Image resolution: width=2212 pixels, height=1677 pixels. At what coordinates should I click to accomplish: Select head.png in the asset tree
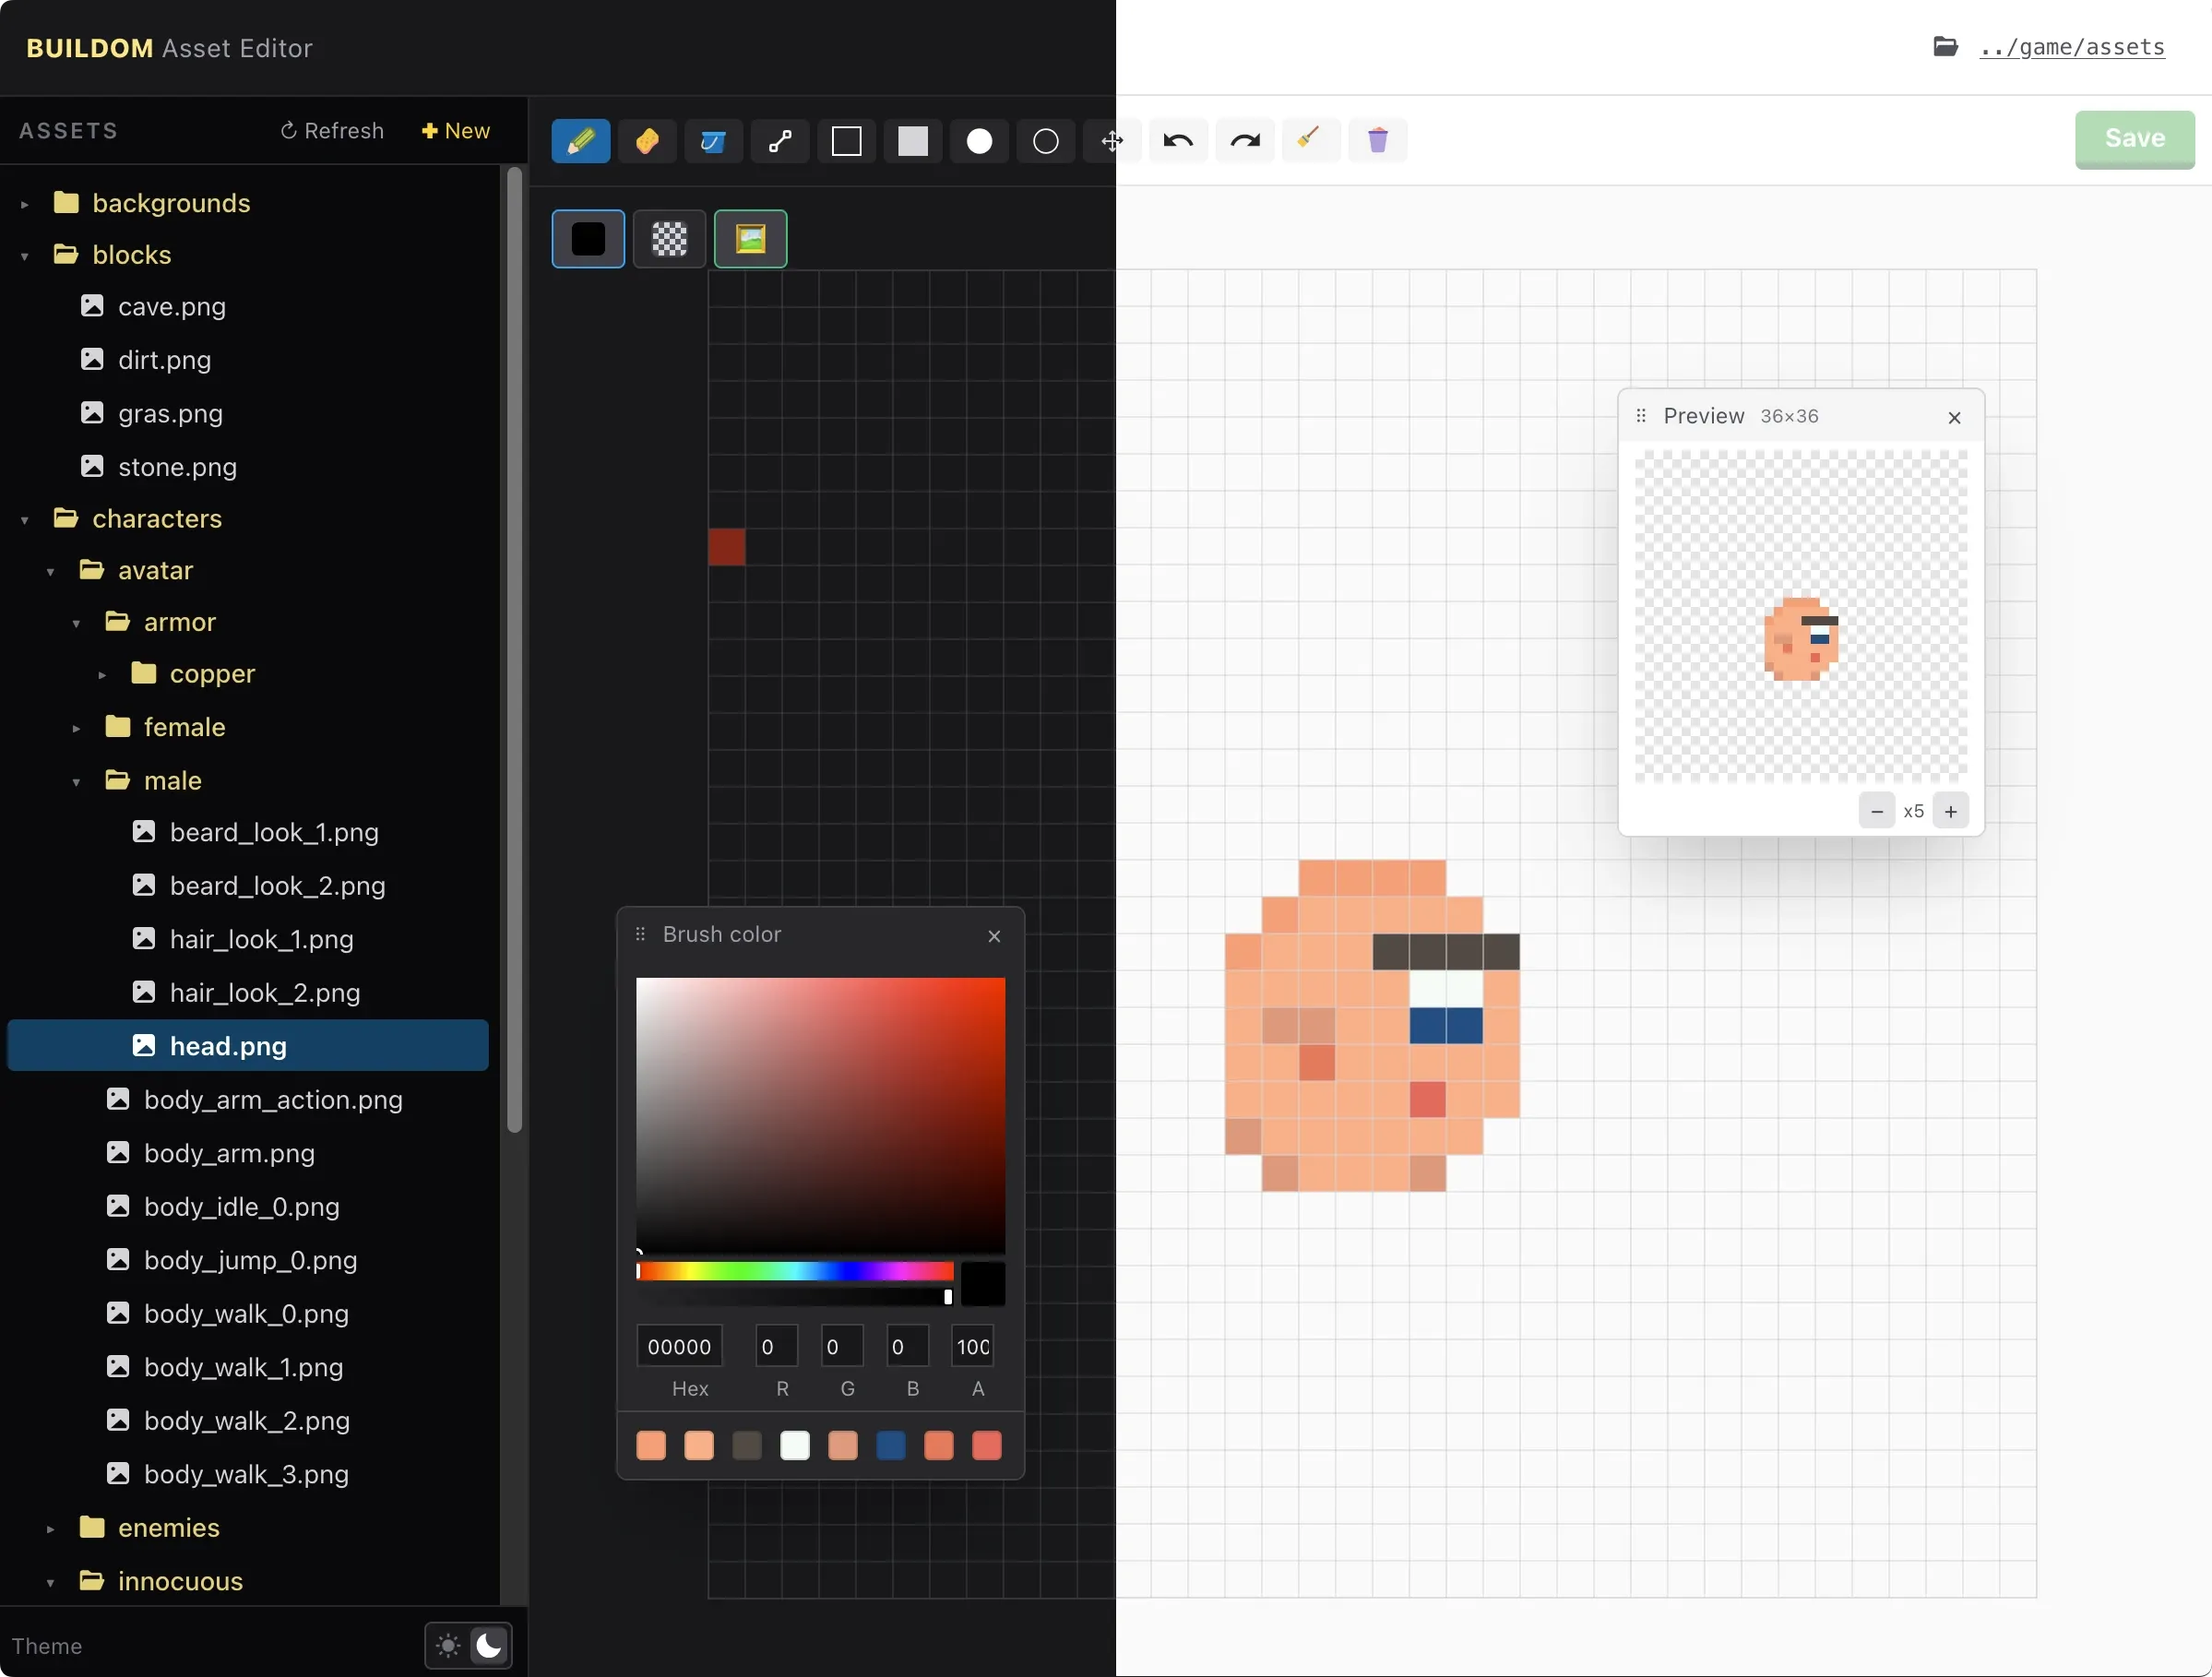pyautogui.click(x=248, y=1046)
